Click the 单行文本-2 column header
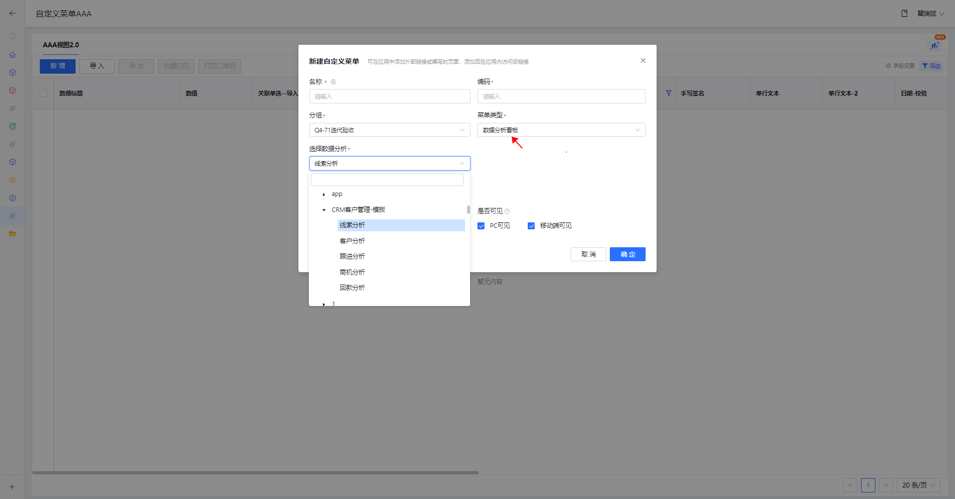The height and width of the screenshot is (499, 955). (x=843, y=94)
